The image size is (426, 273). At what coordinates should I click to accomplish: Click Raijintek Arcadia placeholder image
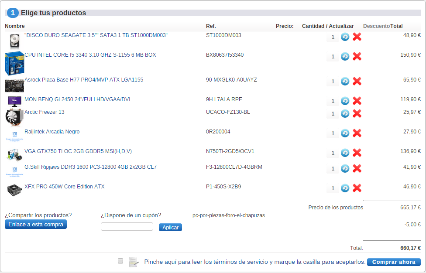pyautogui.click(x=14, y=136)
